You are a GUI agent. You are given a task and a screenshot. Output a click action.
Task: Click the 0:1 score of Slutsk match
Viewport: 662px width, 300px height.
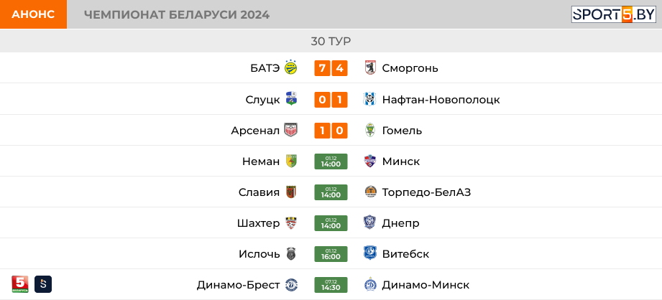tap(331, 100)
